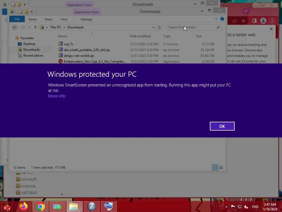Image resolution: width=282 pixels, height=212 pixels.
Task: Select dnSpy-net-win64.zip file
Action: (79, 56)
